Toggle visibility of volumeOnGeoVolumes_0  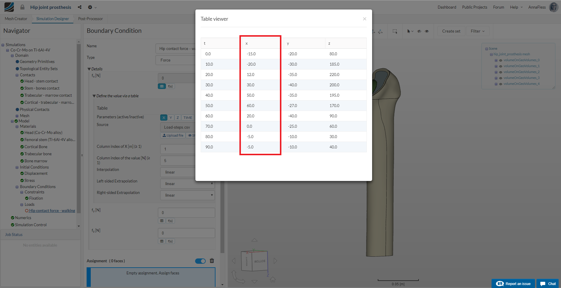pyautogui.click(x=500, y=60)
